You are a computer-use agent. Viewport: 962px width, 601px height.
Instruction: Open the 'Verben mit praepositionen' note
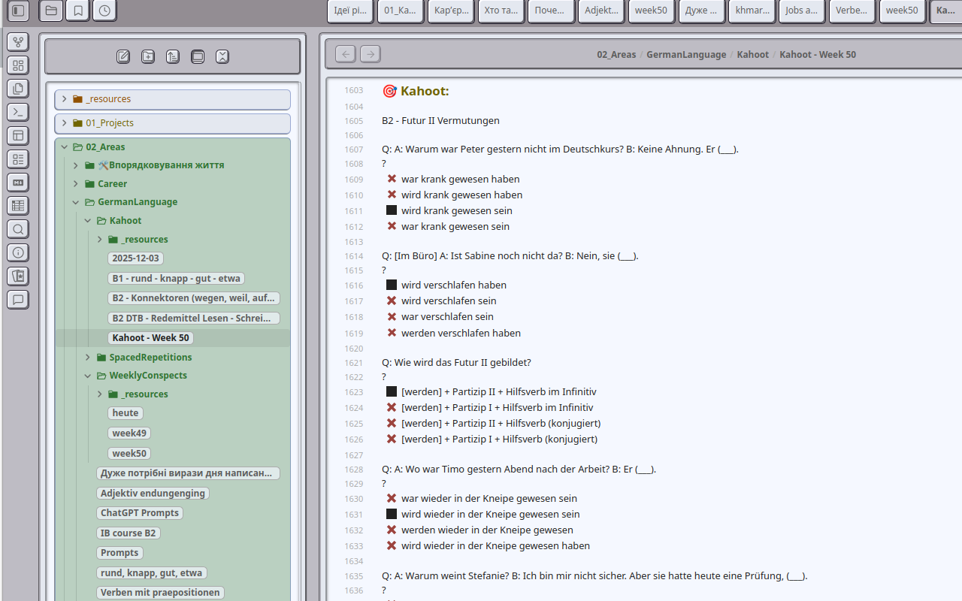[x=160, y=593]
